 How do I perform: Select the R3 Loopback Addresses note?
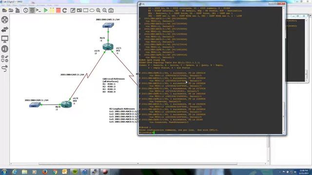123,115
